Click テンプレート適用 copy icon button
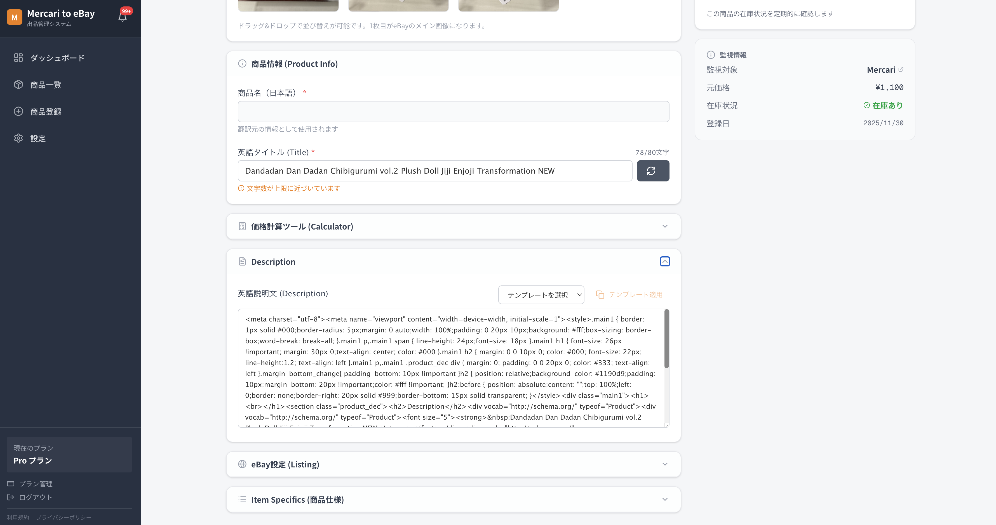Screen dimensions: 996x525 600,295
